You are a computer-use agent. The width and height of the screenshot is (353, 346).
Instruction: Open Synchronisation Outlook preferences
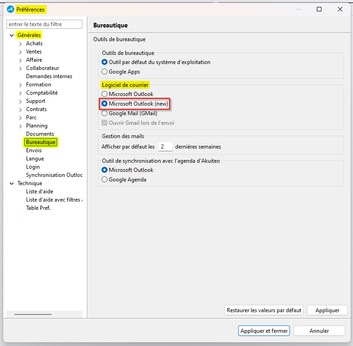click(x=54, y=175)
